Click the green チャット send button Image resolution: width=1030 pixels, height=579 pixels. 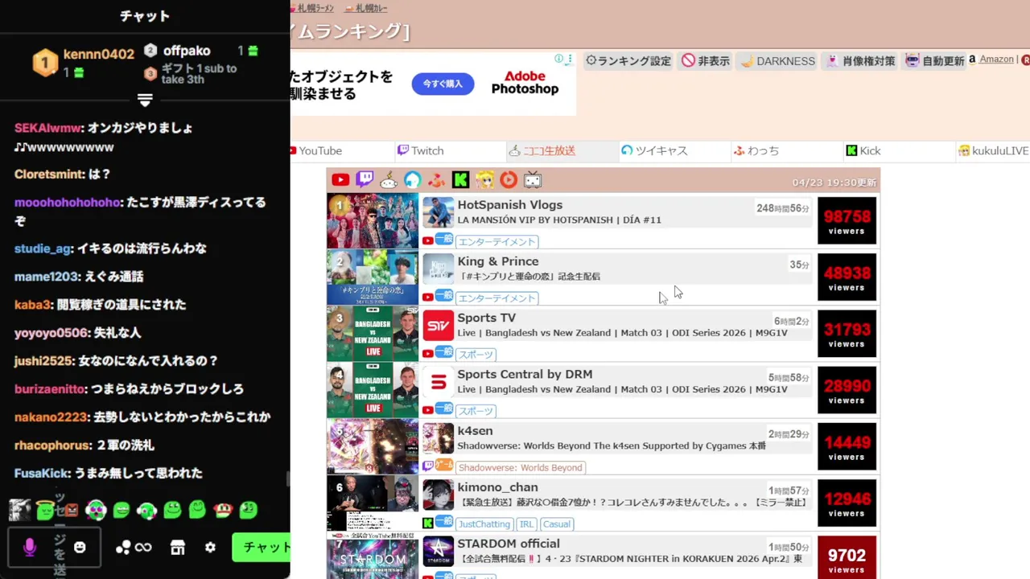(x=262, y=547)
